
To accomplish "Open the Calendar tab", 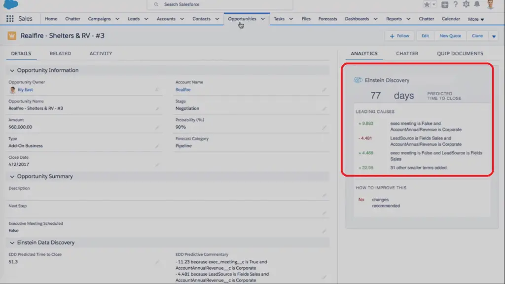I will point(451,19).
